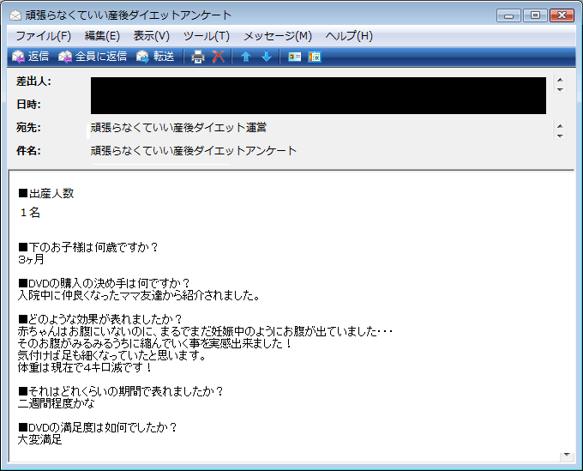Click recipient 頑張らなくていい産後ダイエット運営

click(178, 128)
